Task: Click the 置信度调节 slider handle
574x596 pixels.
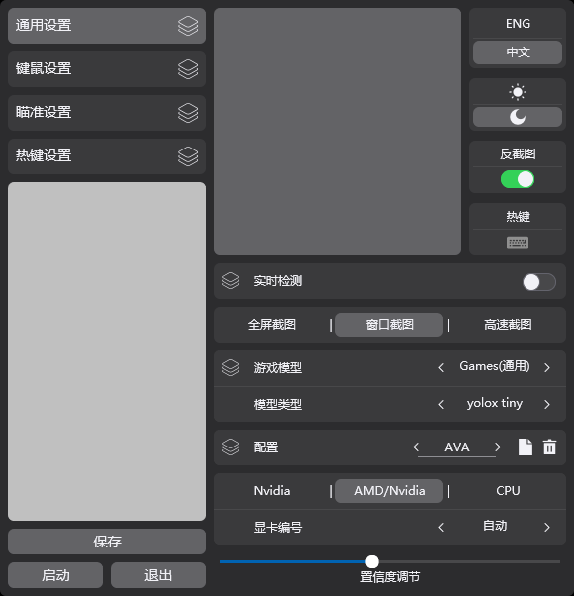Action: tap(372, 561)
